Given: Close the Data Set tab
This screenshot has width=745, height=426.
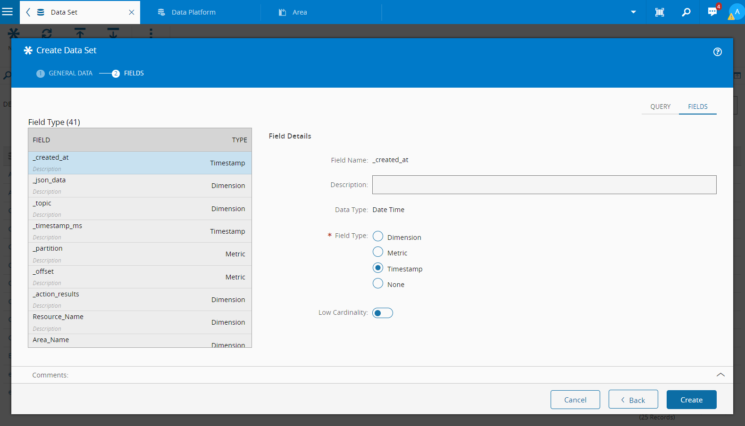Looking at the screenshot, I should coord(132,12).
